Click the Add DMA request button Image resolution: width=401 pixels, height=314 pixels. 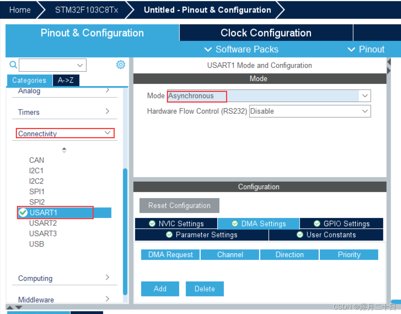click(x=160, y=289)
